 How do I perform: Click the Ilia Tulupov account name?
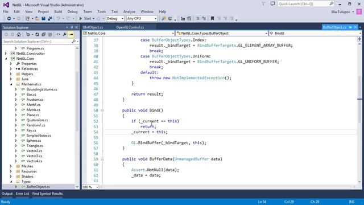(x=341, y=11)
